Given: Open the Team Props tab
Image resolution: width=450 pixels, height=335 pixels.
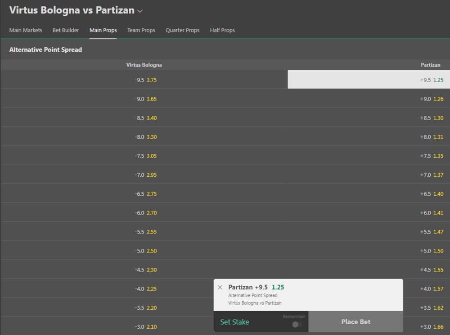Looking at the screenshot, I should (x=141, y=30).
